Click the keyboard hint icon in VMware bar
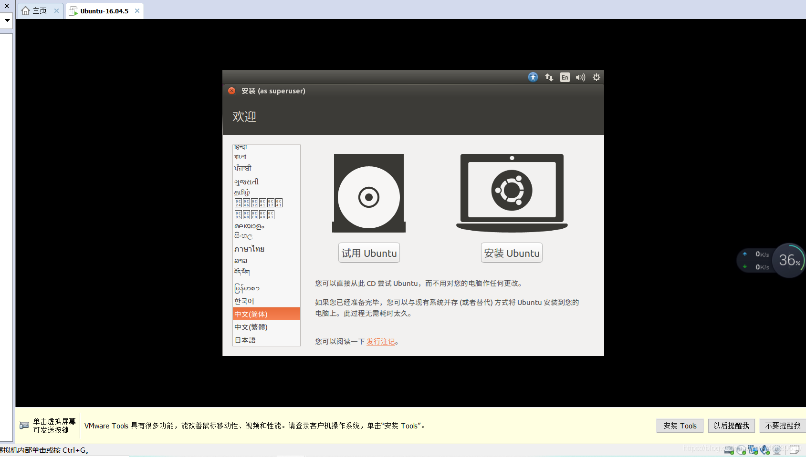The image size is (806, 457). [x=24, y=425]
